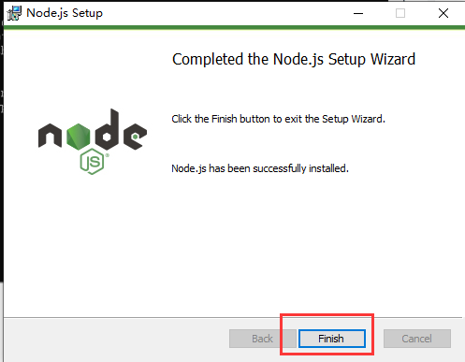Image resolution: width=465 pixels, height=362 pixels.
Task: Click the green dot inside logo's e
Action: coord(135,137)
